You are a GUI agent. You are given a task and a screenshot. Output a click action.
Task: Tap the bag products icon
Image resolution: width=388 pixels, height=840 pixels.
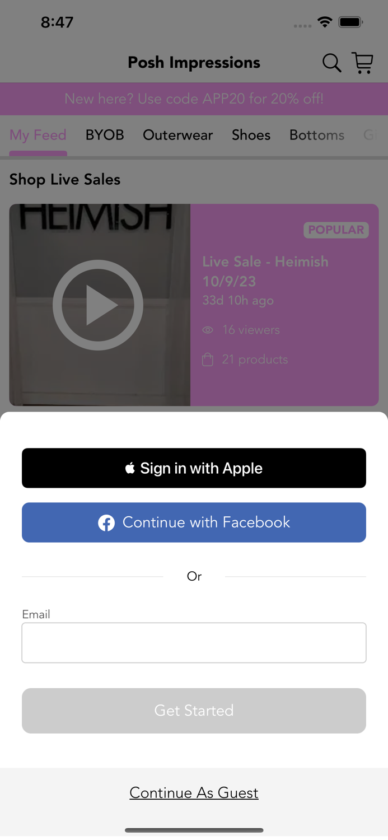pos(208,359)
